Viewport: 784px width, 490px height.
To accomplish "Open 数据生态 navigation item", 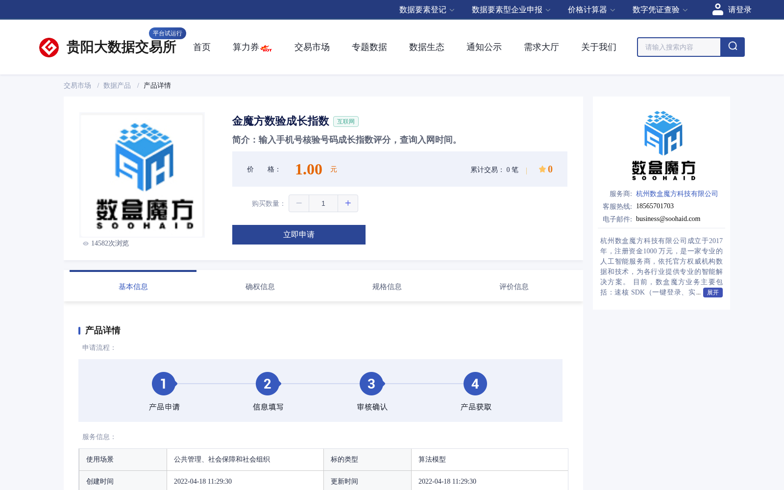I will coord(427,47).
